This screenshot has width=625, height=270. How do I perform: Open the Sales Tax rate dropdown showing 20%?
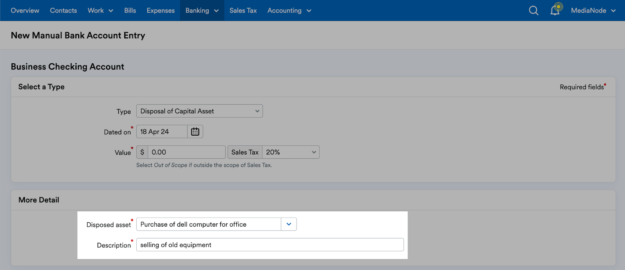tap(291, 152)
